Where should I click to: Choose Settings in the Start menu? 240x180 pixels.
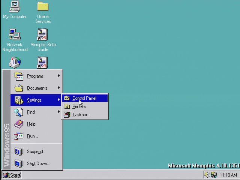[36, 100]
